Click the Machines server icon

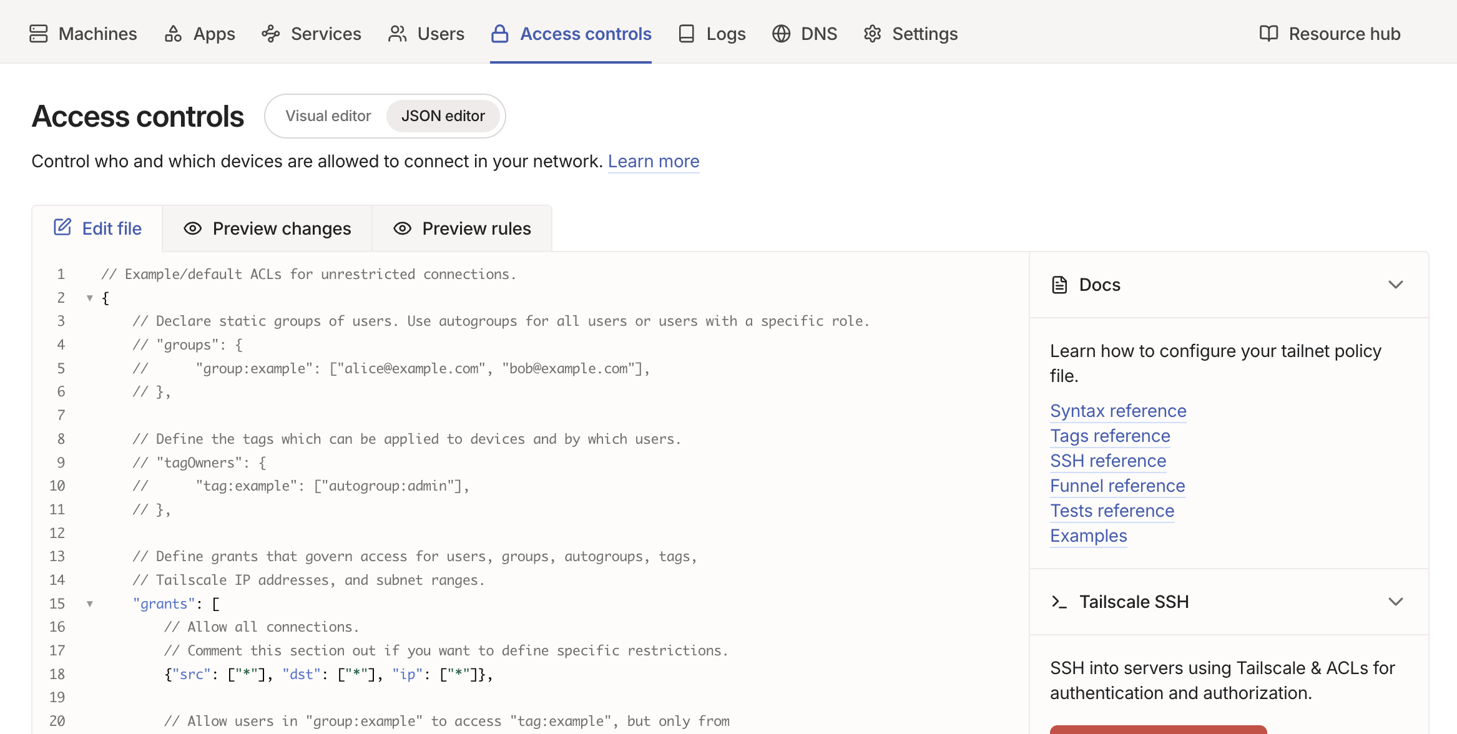tap(39, 34)
